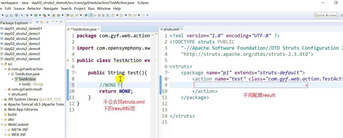Screen dimensions: 343x138
Task: Click the green Run button icon
Action: 36,15
